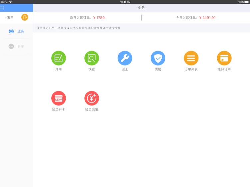Screen dimensions: 250x187
Task: Open the 会员充值 recharge icon
Action: [x=92, y=98]
